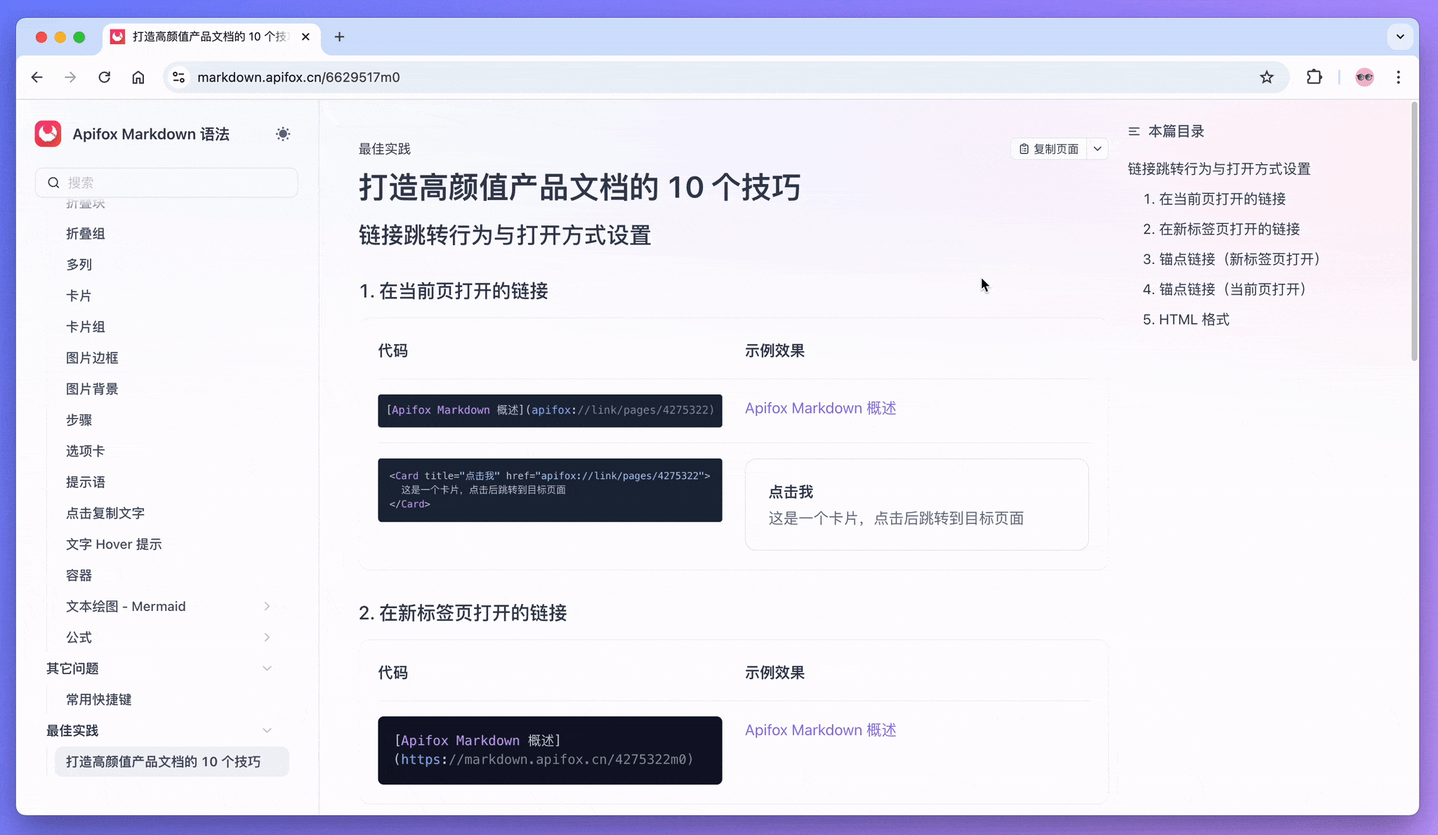Go to browser home page

[x=138, y=77]
